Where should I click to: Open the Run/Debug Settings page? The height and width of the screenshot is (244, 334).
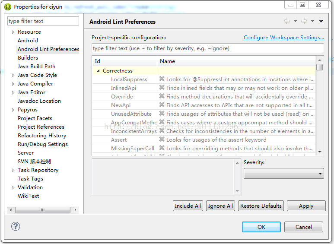pyautogui.click(x=43, y=144)
